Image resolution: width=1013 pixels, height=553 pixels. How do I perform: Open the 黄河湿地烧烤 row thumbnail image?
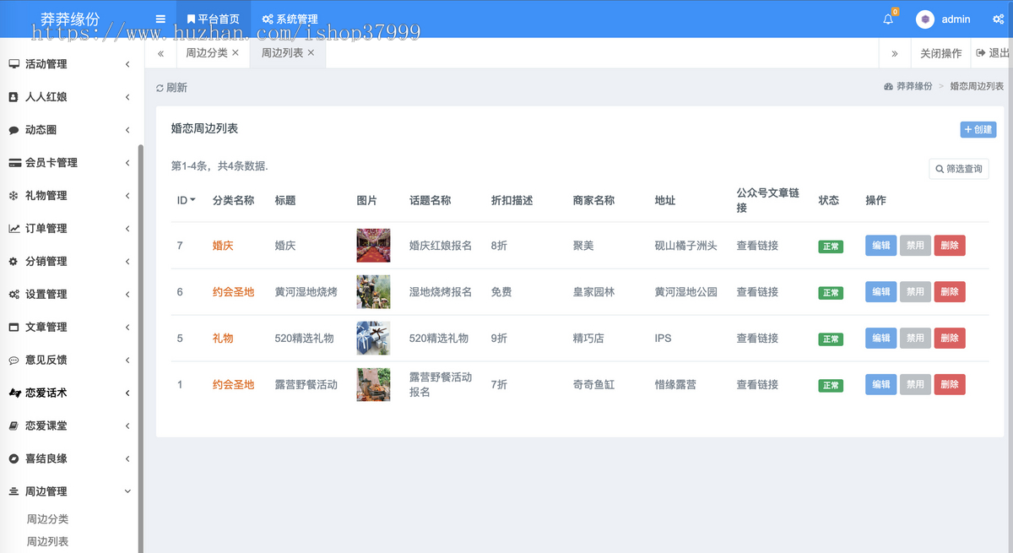[x=373, y=292]
